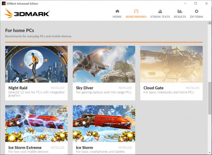This screenshot has height=155, width=212.
Task: Click the 3DMark logo
Action: pos(27,13)
